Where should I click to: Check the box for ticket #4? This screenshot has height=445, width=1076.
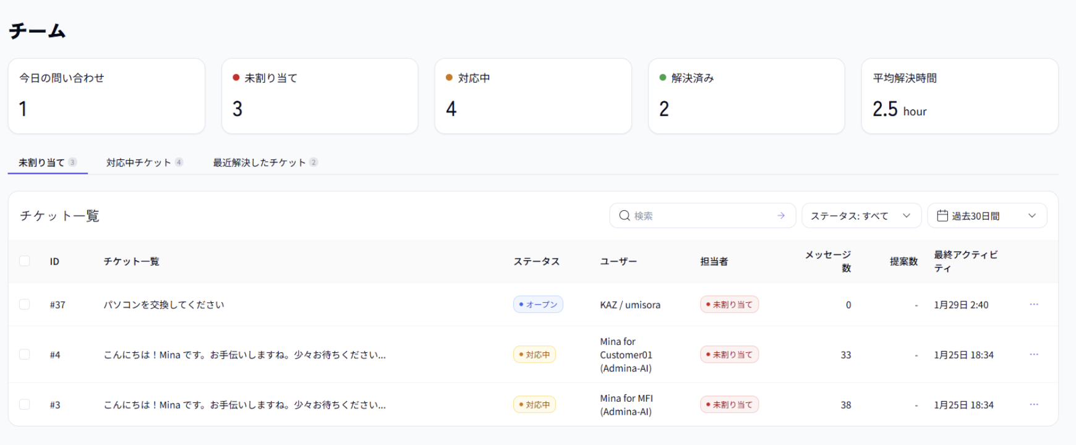(25, 354)
